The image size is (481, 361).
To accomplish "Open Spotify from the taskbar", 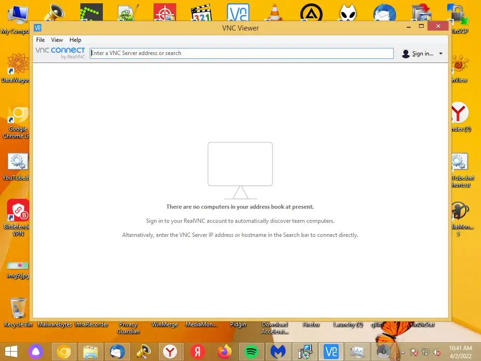I will point(251,352).
